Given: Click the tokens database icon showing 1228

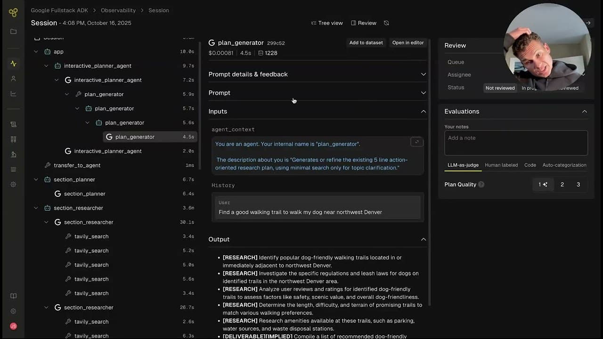Looking at the screenshot, I should pyautogui.click(x=261, y=53).
